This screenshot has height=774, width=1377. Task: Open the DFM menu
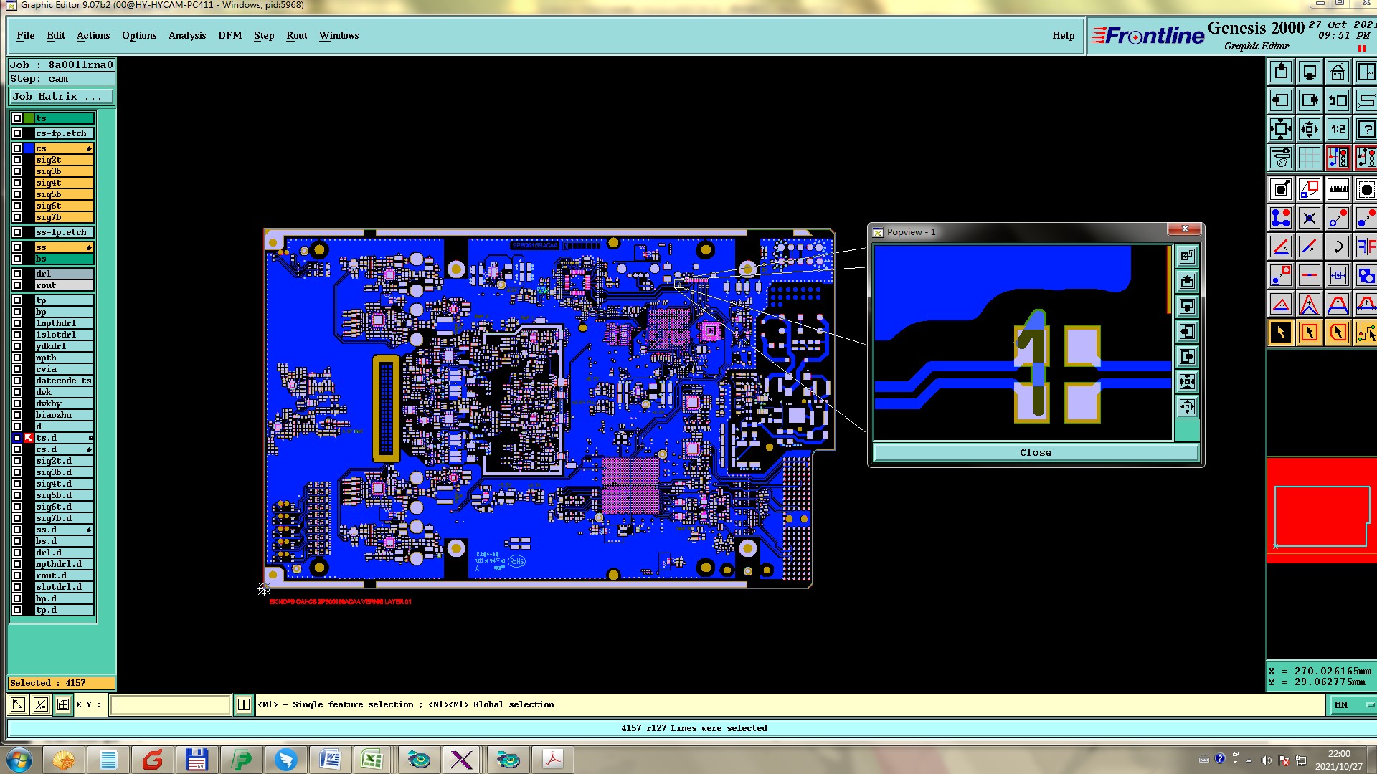point(229,35)
